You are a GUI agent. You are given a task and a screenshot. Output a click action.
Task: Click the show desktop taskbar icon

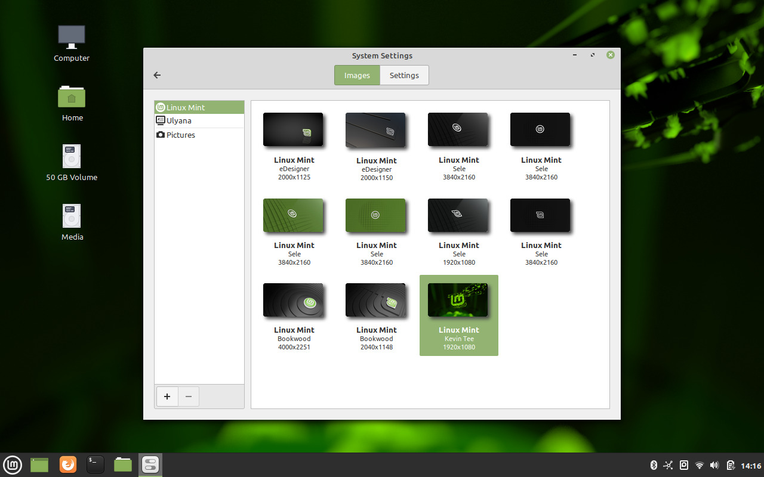coord(39,464)
